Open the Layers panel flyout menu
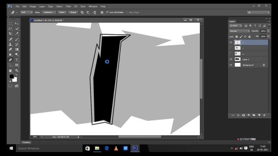The width and height of the screenshot is (278, 156). pos(269,21)
